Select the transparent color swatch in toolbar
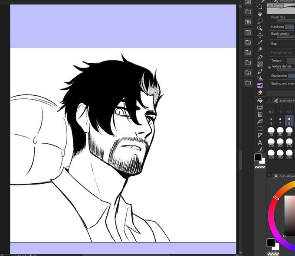 (260, 167)
